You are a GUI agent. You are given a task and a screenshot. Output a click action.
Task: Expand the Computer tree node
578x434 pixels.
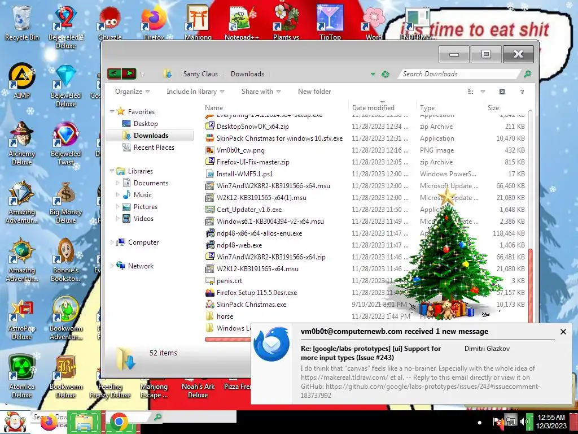pyautogui.click(x=112, y=242)
